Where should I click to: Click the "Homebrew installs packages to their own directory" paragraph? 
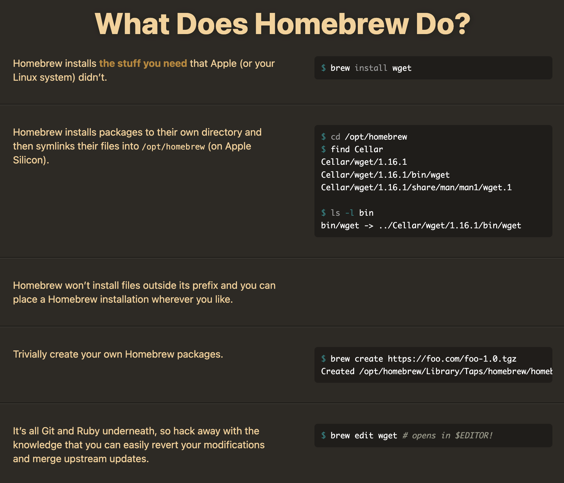(137, 146)
